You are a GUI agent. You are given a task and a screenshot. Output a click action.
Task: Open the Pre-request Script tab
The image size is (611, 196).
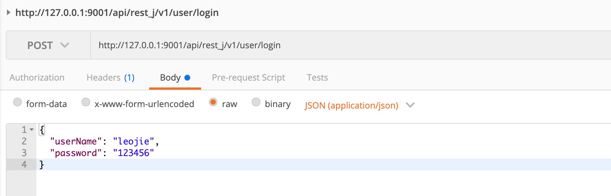(248, 78)
